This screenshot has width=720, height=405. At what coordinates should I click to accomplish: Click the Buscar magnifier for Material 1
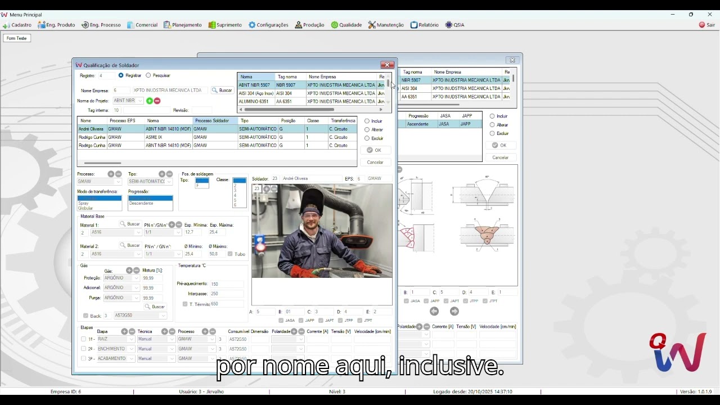(x=130, y=224)
